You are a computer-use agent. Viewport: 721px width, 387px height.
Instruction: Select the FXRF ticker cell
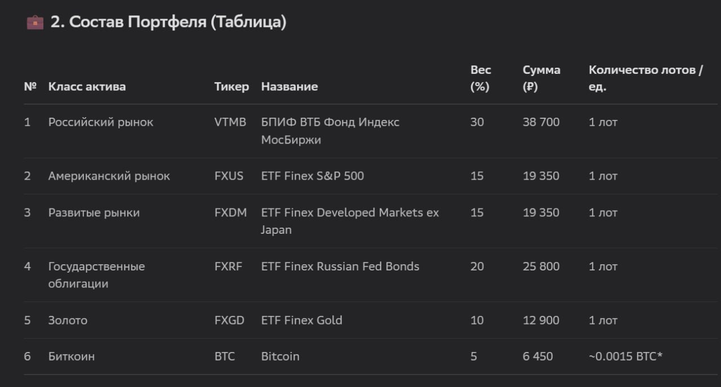tap(228, 266)
